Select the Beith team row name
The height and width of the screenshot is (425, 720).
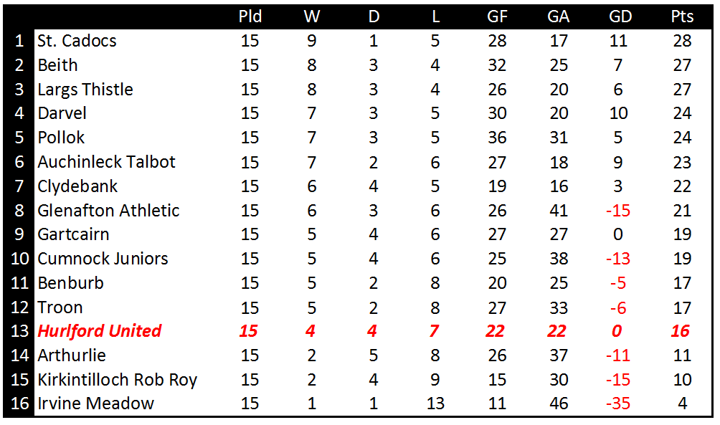point(57,65)
